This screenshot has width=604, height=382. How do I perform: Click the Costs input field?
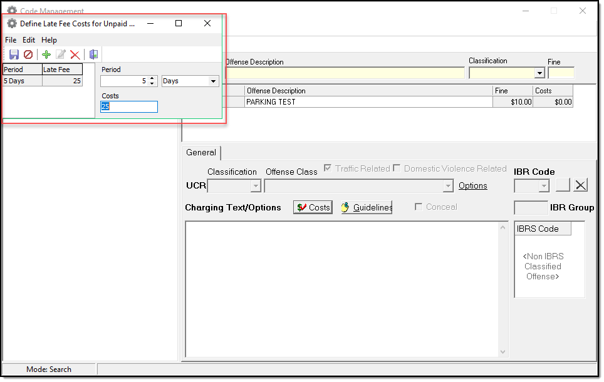click(129, 107)
